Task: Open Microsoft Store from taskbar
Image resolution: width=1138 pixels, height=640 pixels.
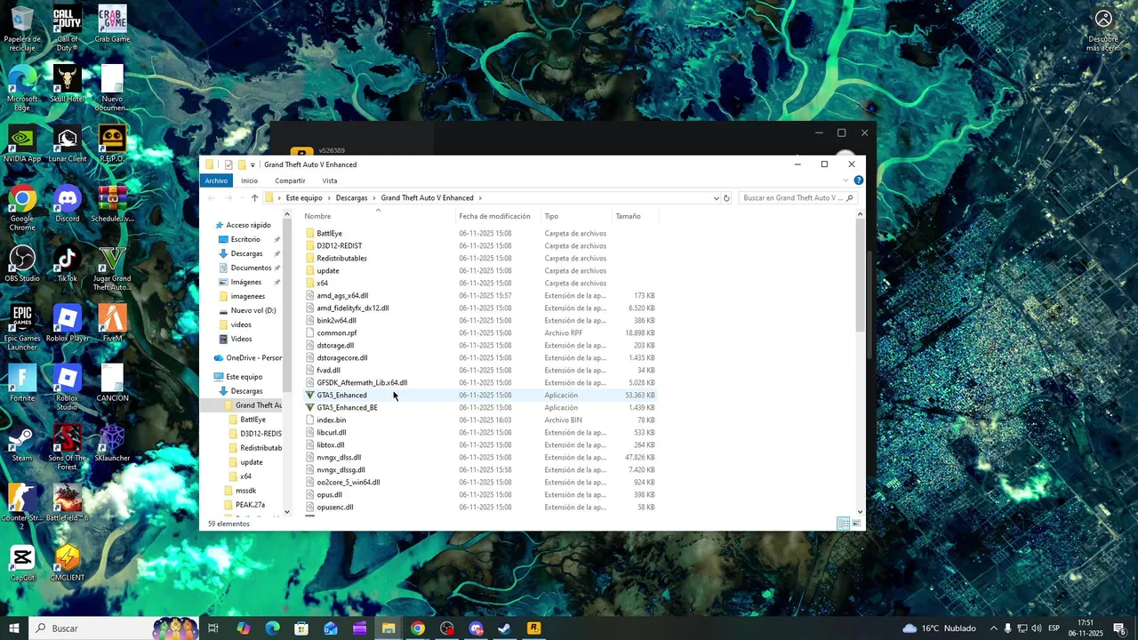Action: [x=301, y=628]
